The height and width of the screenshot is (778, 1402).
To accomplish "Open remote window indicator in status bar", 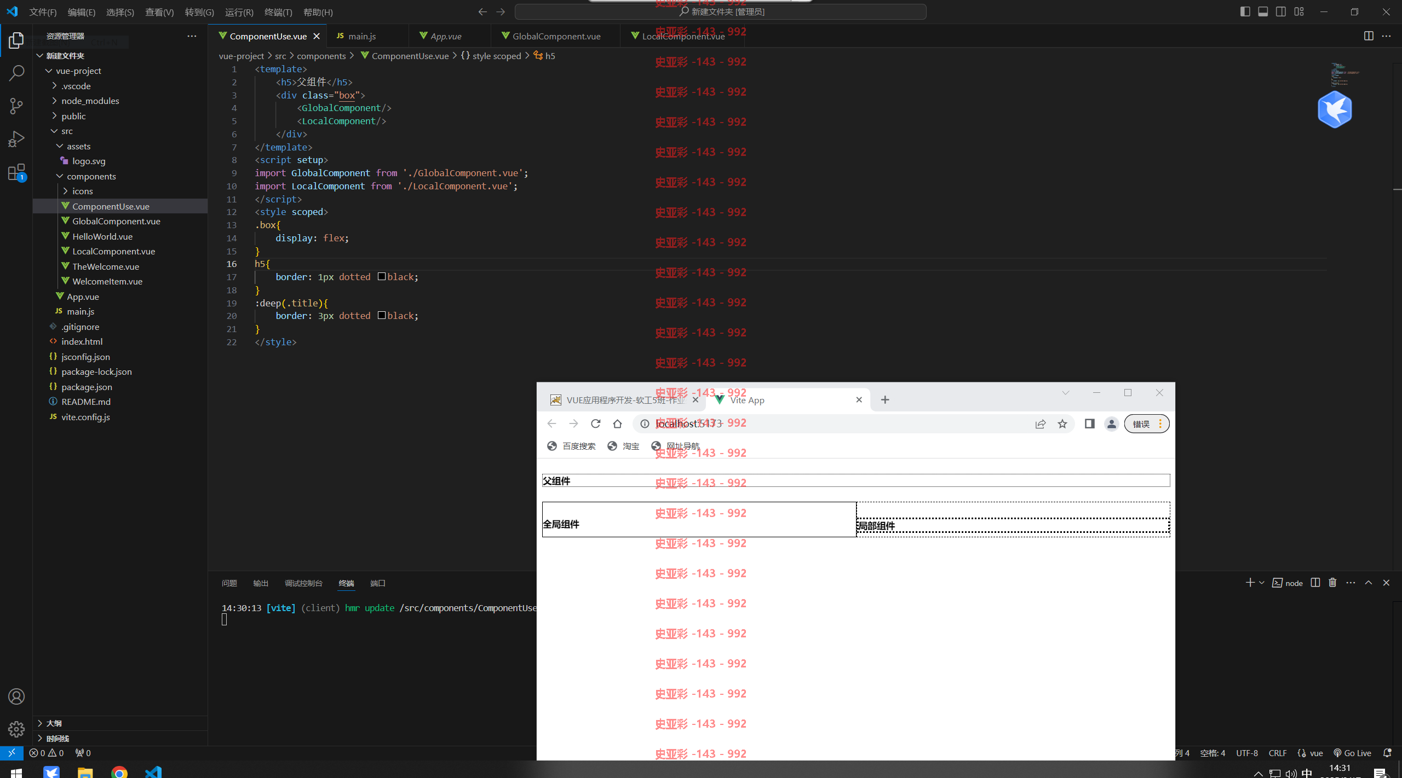I will click(x=12, y=753).
